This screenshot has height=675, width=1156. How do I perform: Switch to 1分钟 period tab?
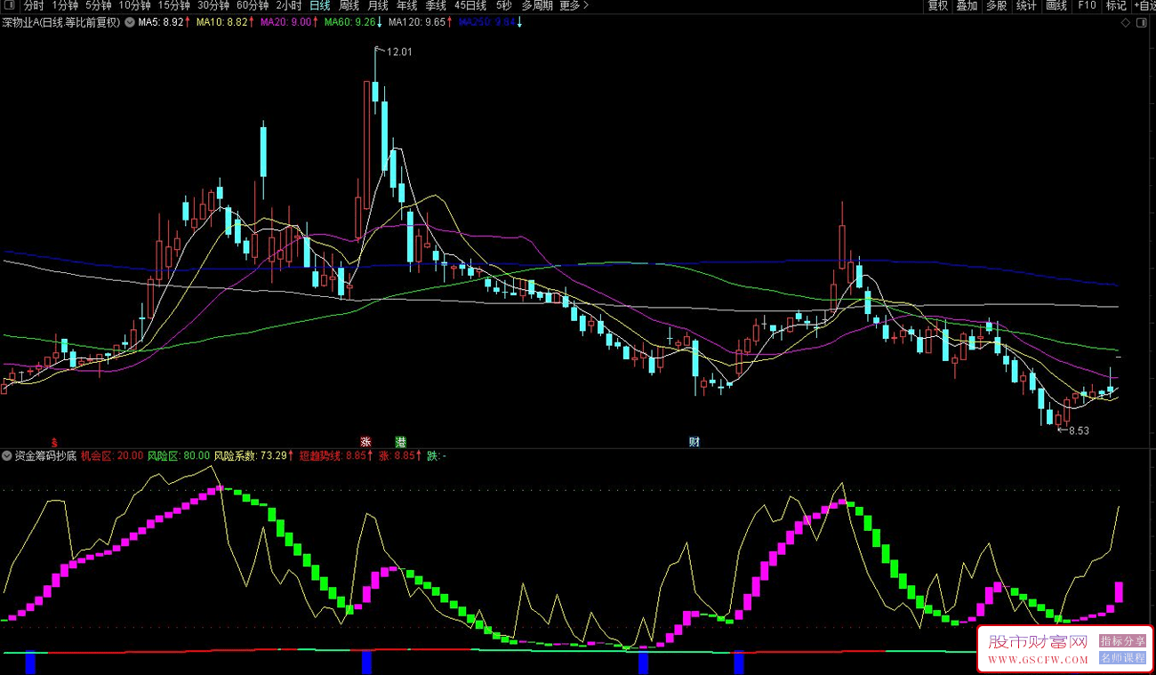pos(66,5)
